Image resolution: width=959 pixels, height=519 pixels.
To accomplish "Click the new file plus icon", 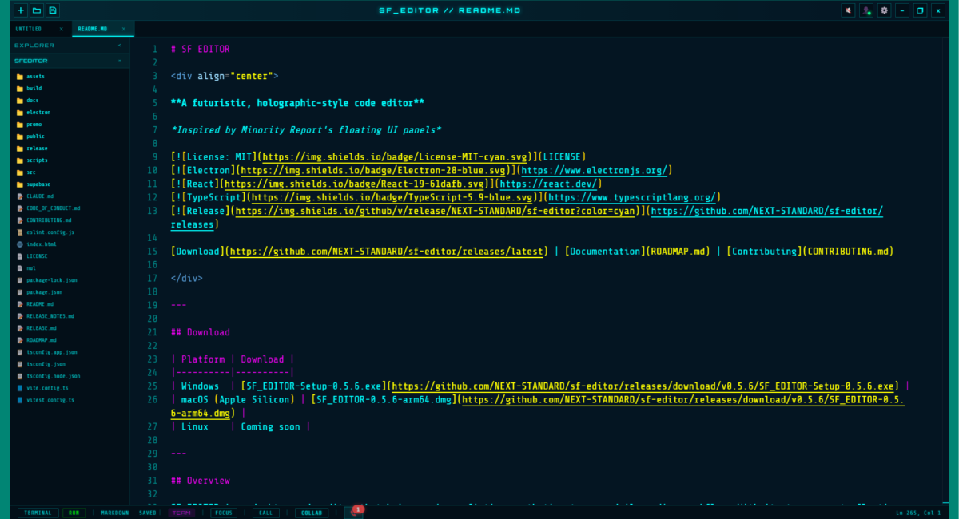I will click(x=21, y=10).
